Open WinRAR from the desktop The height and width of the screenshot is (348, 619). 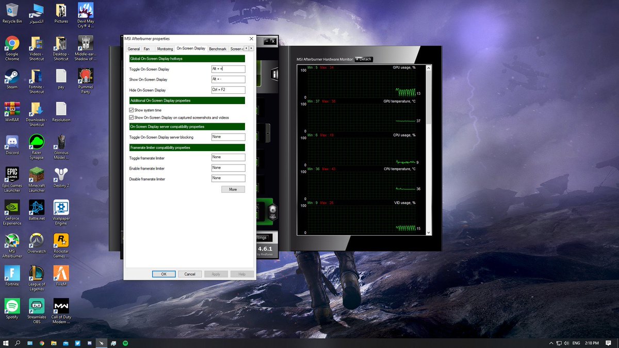tap(12, 111)
